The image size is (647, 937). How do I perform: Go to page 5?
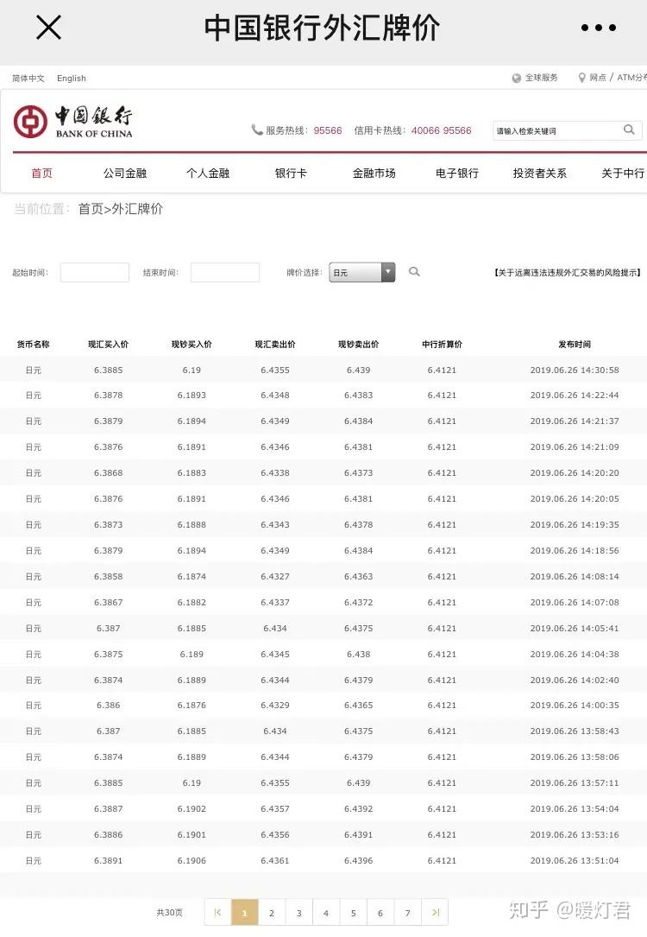pos(354,913)
